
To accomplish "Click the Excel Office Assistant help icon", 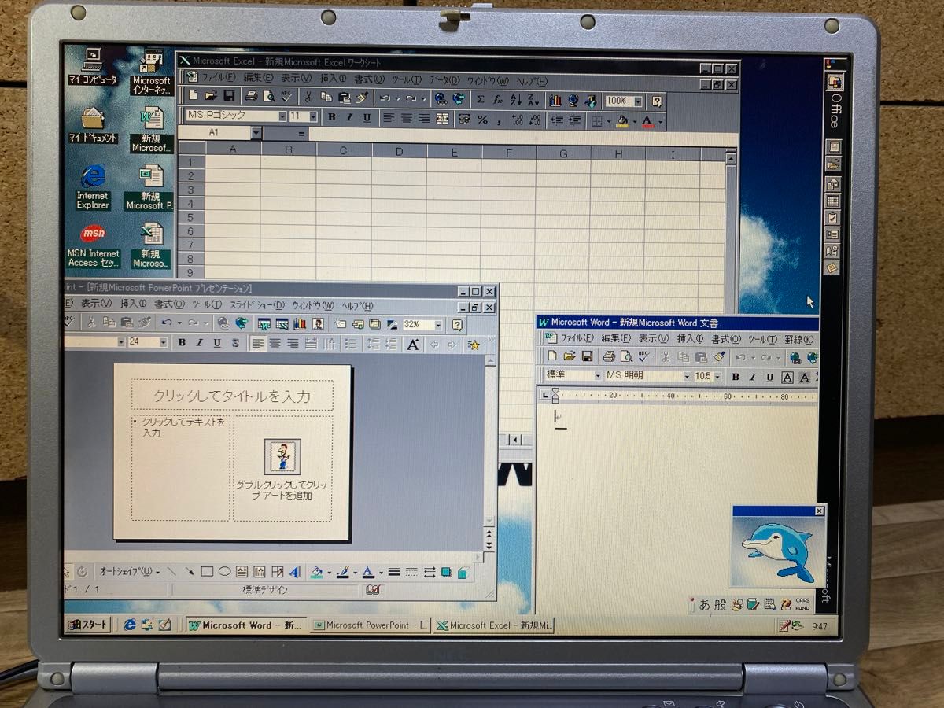I will [x=657, y=101].
